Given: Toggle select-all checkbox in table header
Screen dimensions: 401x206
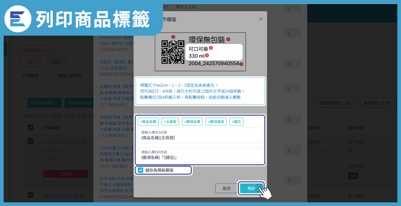Looking at the screenshot, I should coord(30,127).
